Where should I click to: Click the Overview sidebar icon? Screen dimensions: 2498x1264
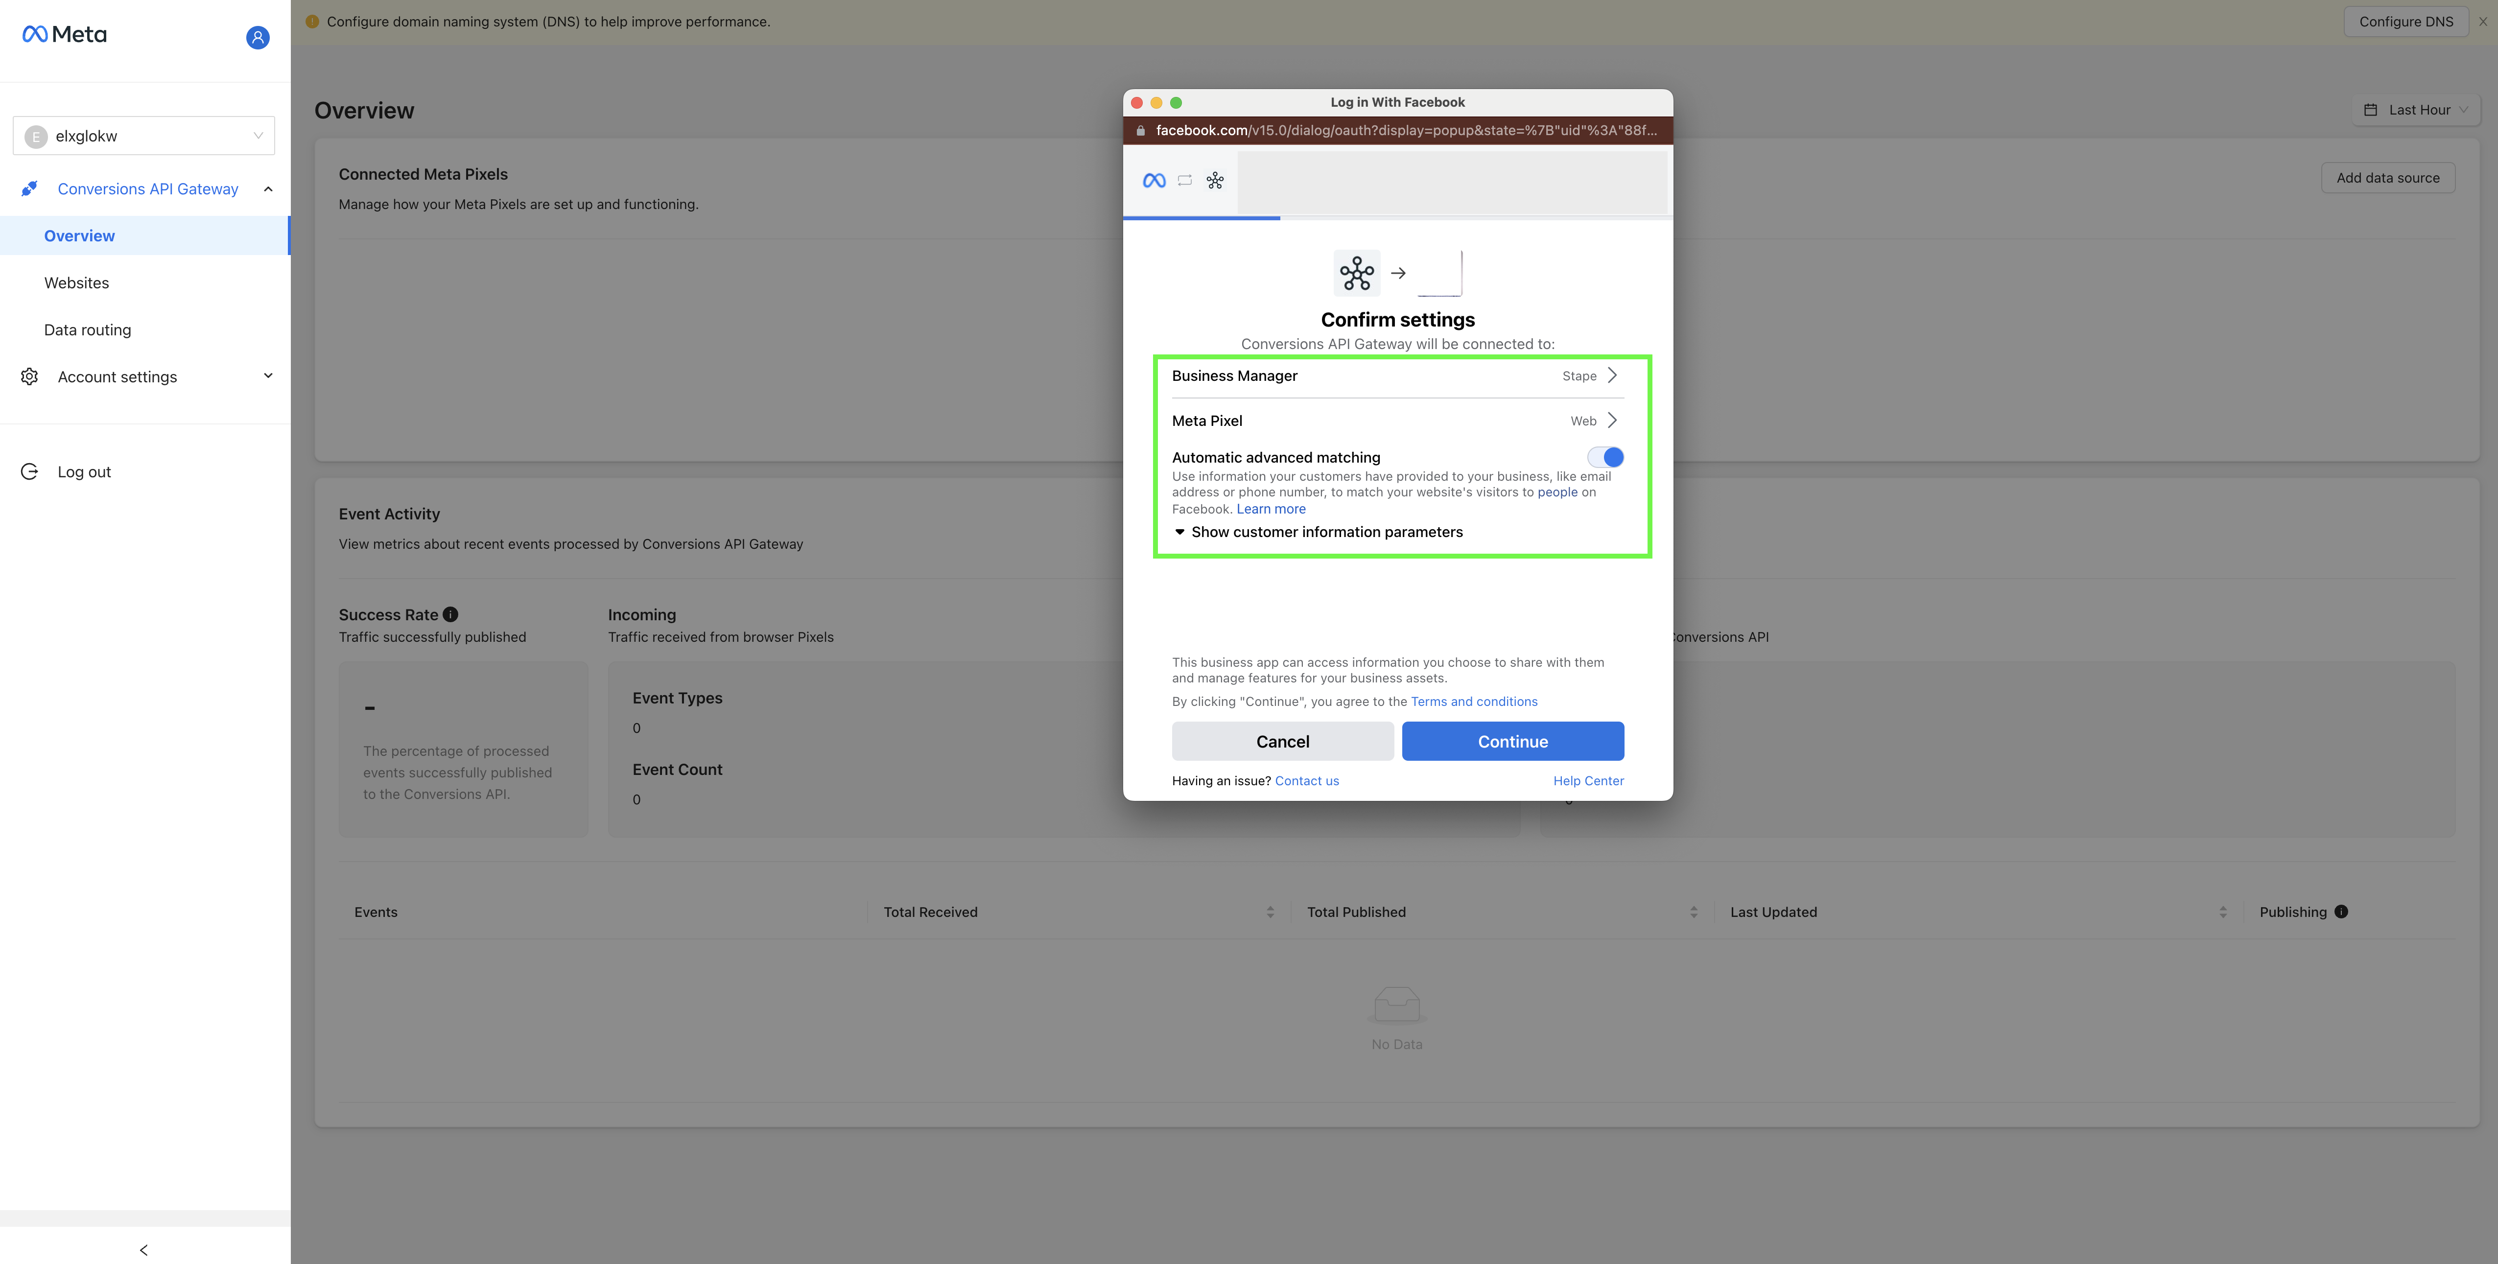tap(79, 235)
